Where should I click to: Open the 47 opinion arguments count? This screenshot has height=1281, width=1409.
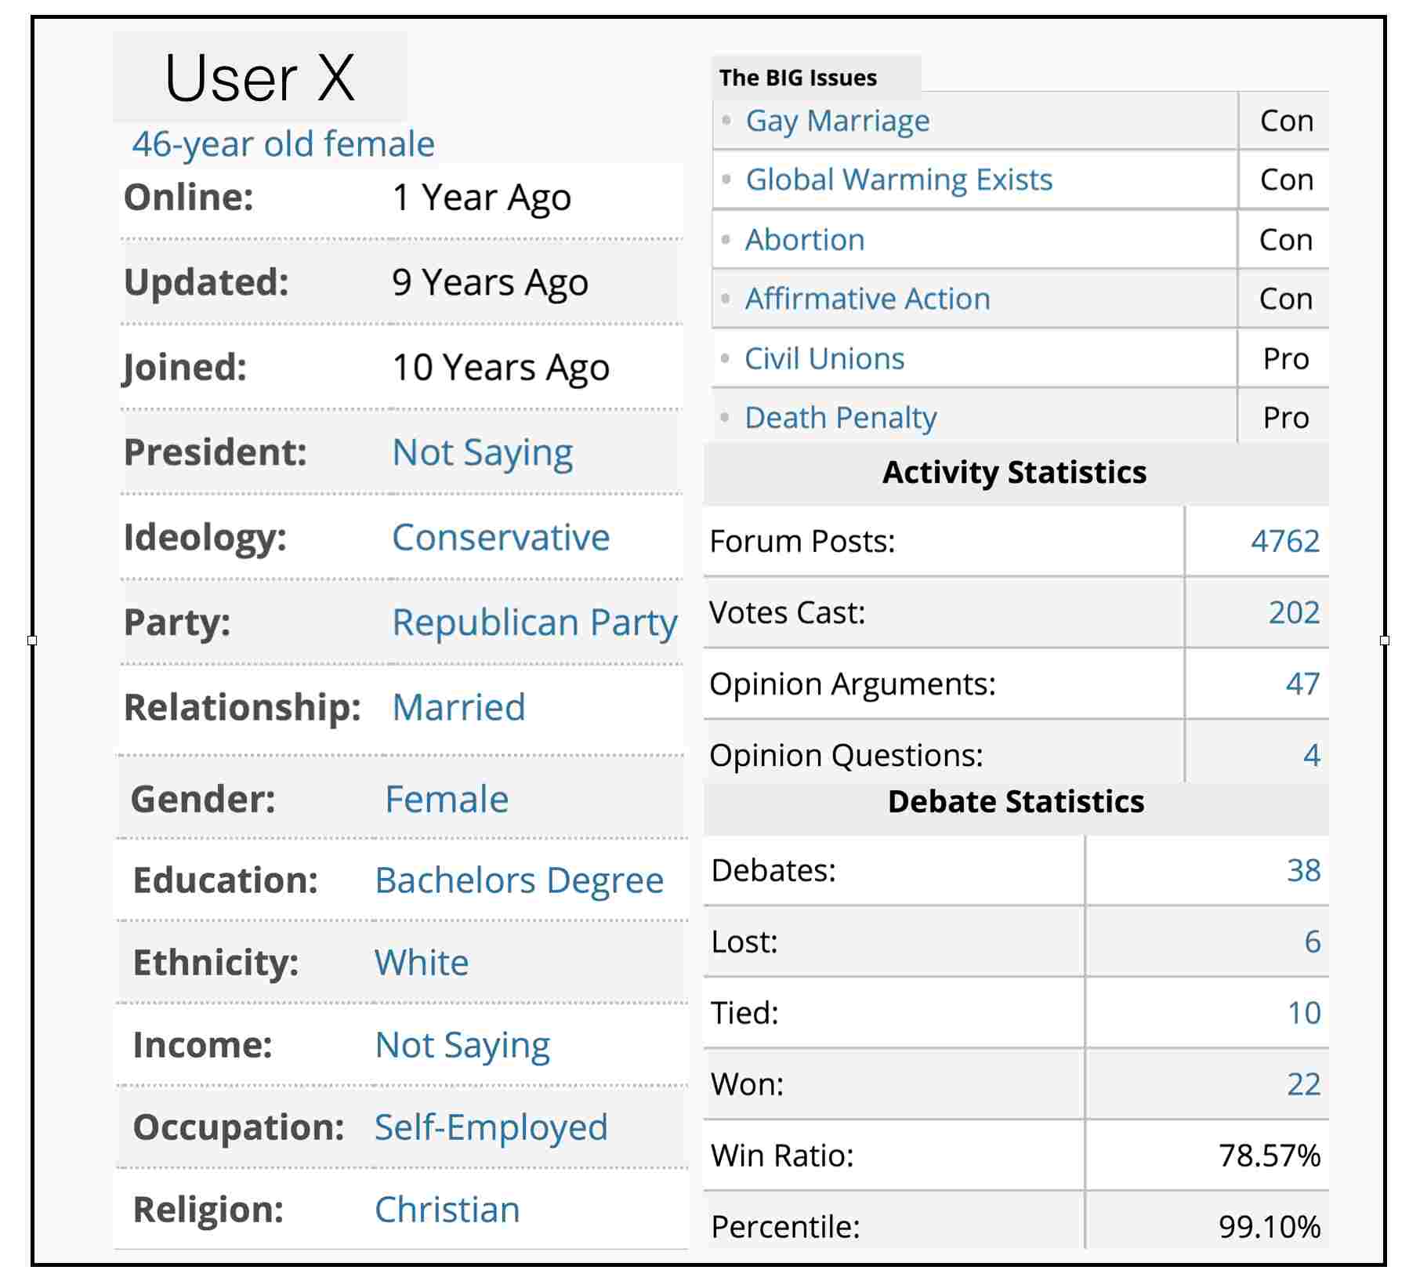tap(1302, 684)
